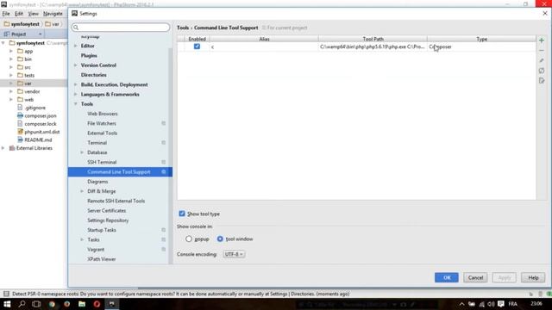Open Task View on the taskbar

pos(36,304)
